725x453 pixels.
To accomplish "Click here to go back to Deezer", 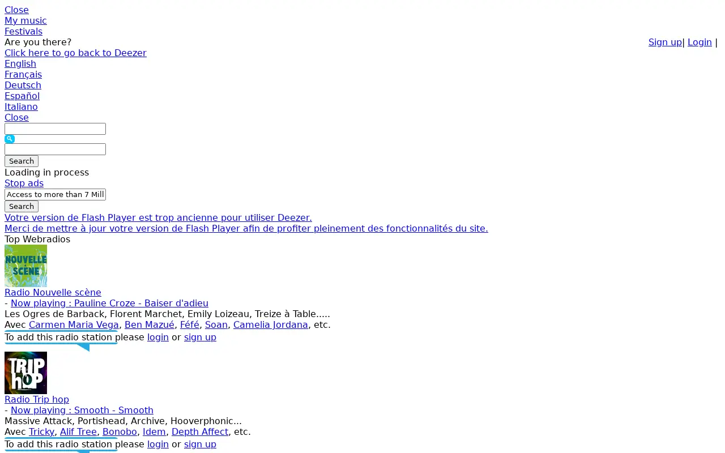I will [75, 53].
